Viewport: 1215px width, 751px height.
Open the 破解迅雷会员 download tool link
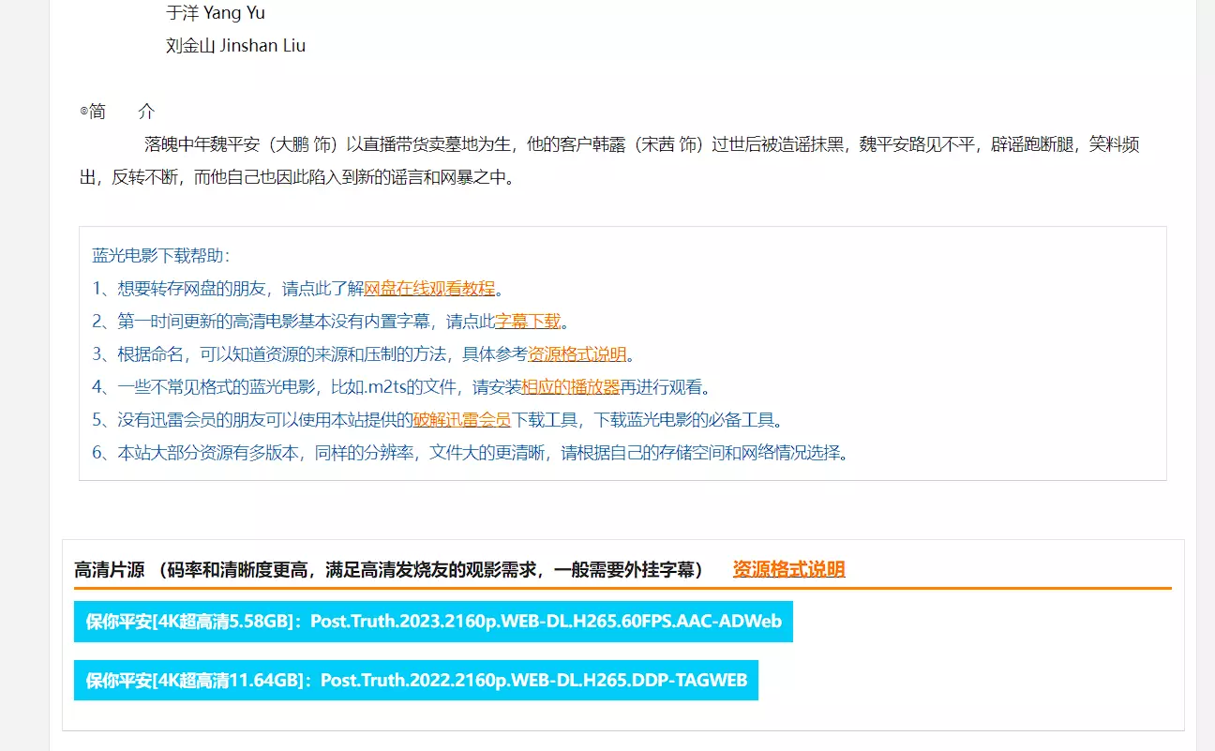(461, 420)
